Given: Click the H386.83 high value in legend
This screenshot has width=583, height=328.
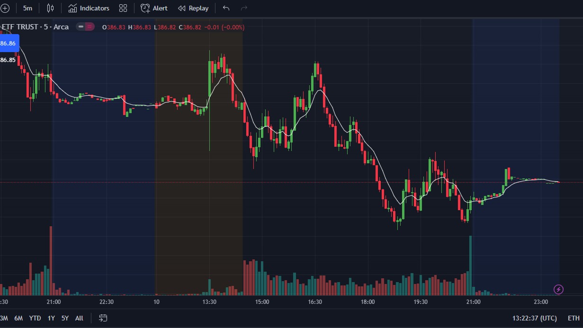Looking at the screenshot, I should (139, 27).
